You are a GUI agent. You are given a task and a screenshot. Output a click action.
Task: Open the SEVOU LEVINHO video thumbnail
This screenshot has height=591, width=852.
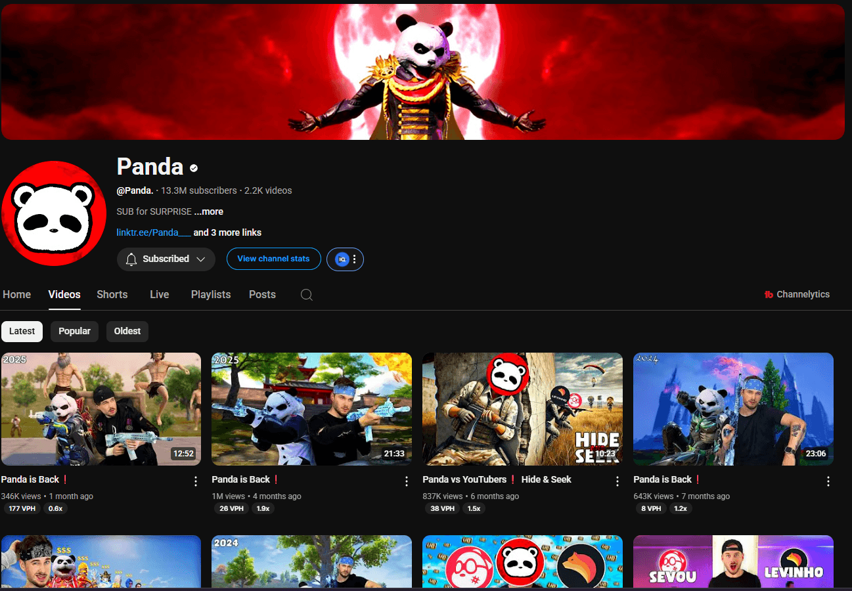pos(733,561)
